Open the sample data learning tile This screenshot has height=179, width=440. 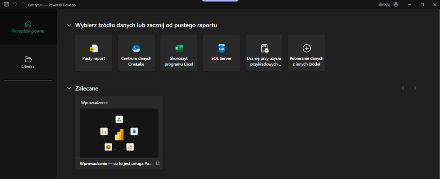click(264, 53)
